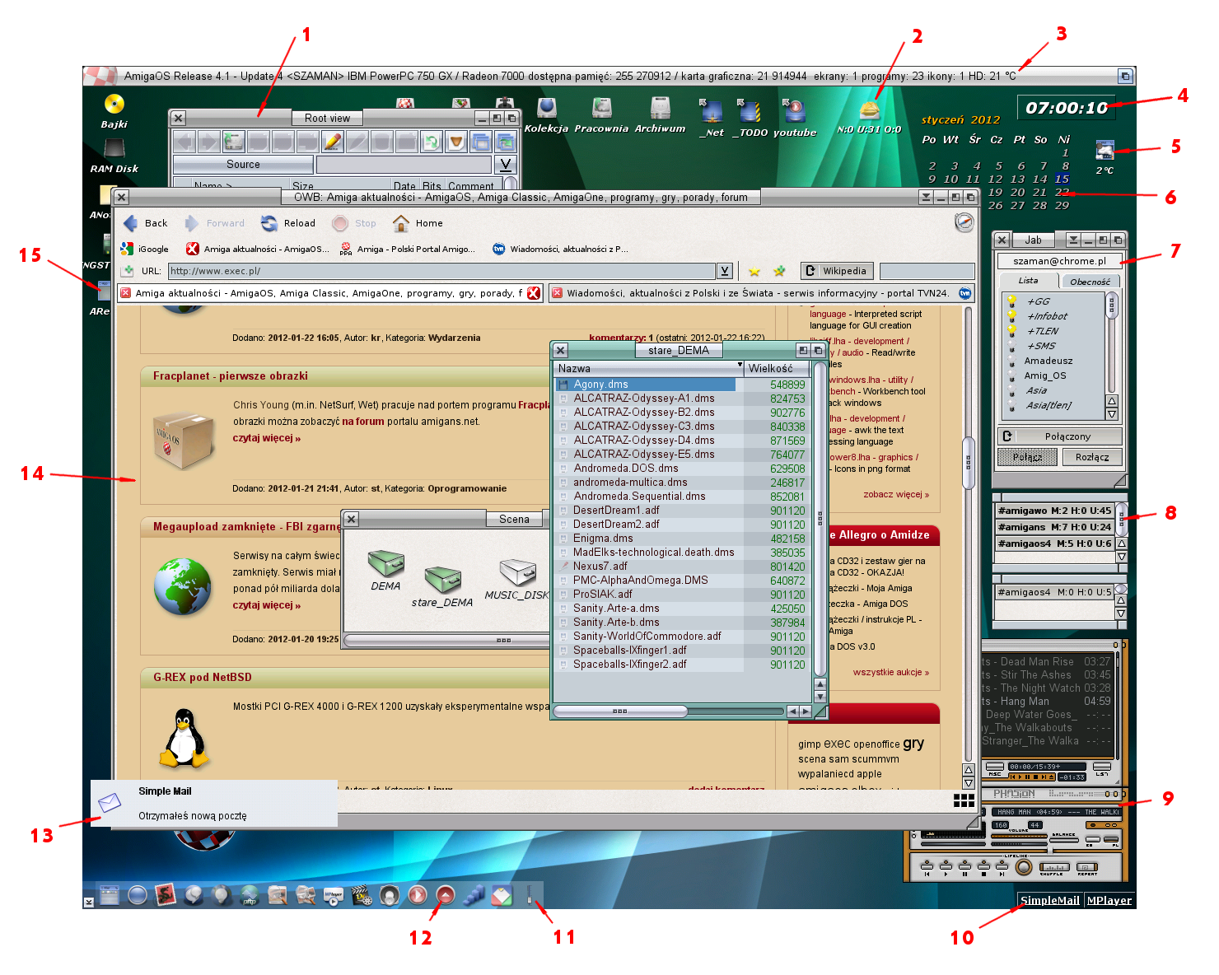Viewport: 1219px width, 975px height.
Task: Click the Rozłącz button in Jab
Action: point(1091,457)
